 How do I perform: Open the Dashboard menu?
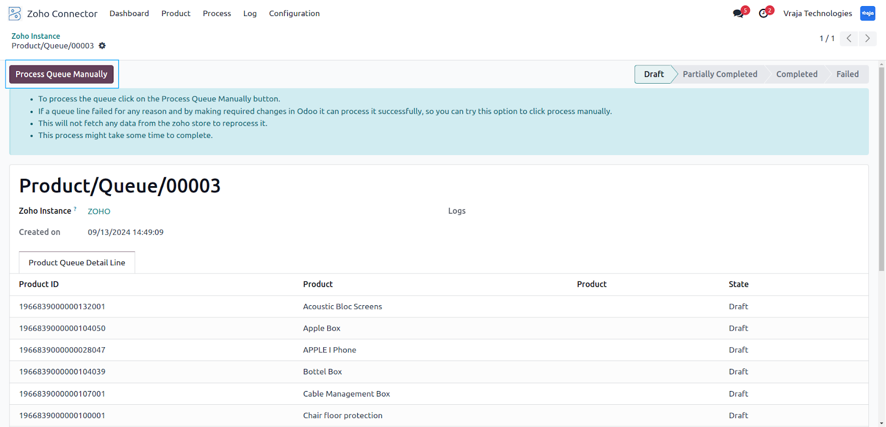[x=129, y=13]
